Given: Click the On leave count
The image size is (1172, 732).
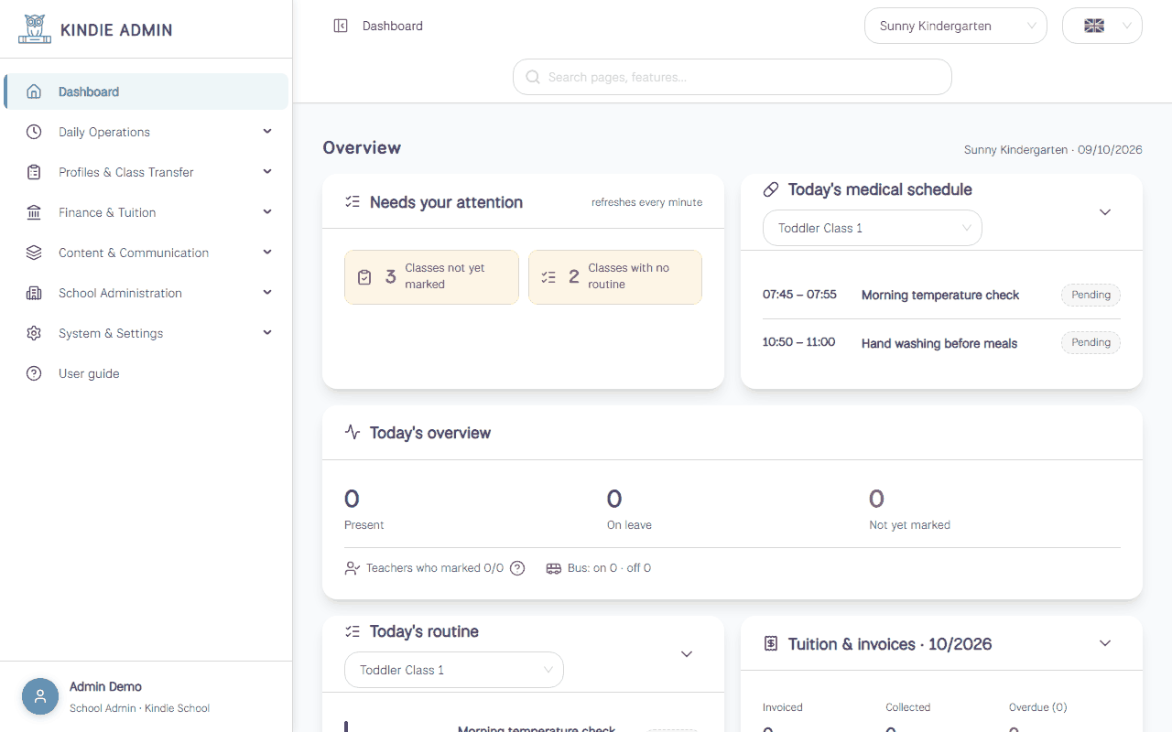Looking at the screenshot, I should (x=614, y=499).
